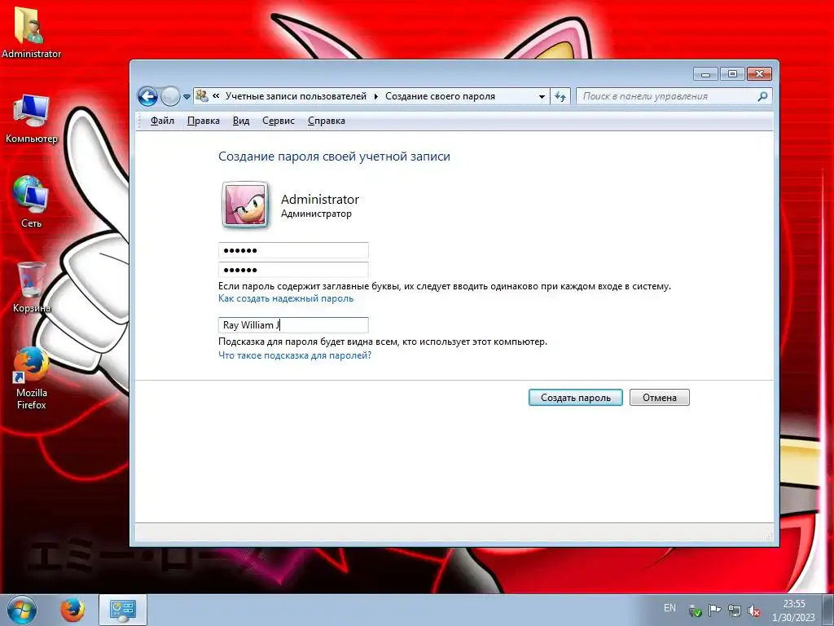Click the Создать пароль button
This screenshot has width=834, height=626.
click(576, 398)
